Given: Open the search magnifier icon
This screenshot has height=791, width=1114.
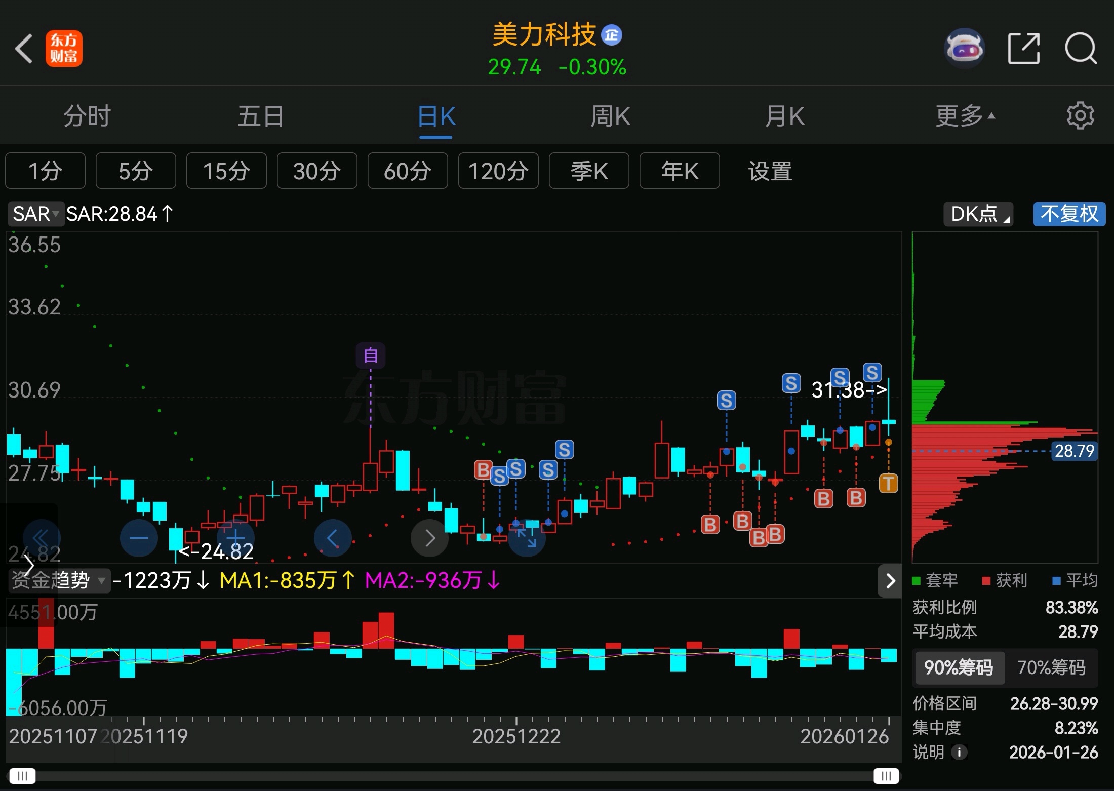Looking at the screenshot, I should (x=1081, y=49).
